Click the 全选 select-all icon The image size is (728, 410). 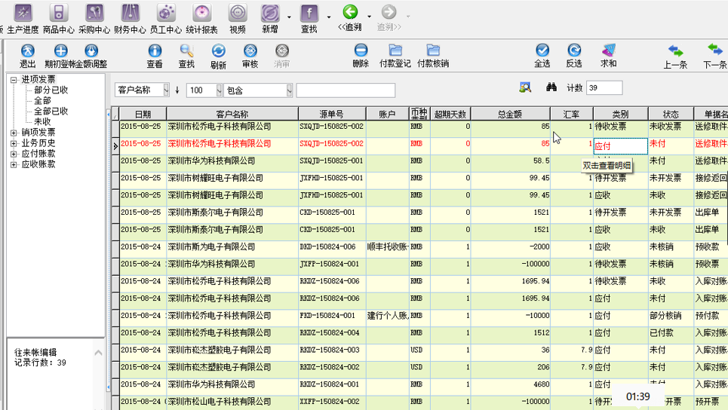(x=542, y=50)
